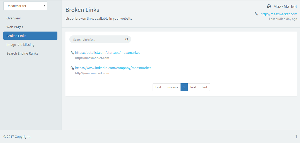This screenshot has height=143, width=300.
Task: Click the magnifier search icon
Action: click(x=127, y=39)
